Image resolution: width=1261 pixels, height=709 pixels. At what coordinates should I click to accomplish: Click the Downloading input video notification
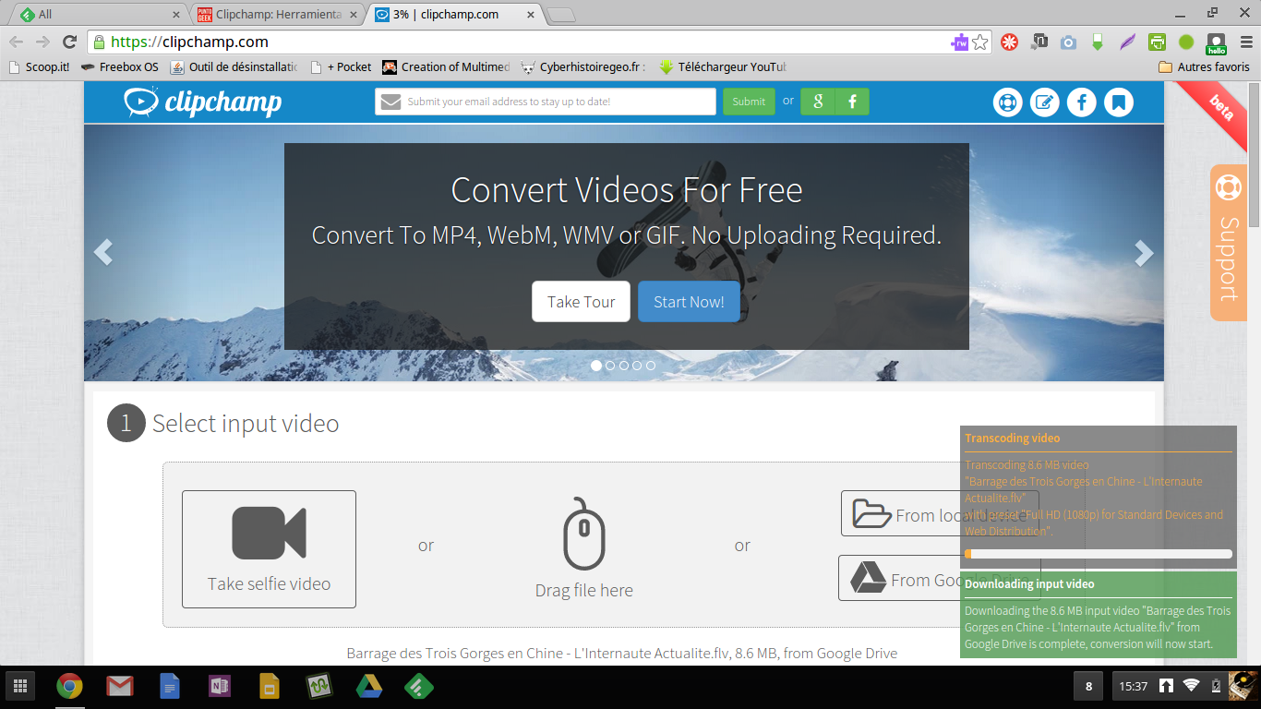1098,615
